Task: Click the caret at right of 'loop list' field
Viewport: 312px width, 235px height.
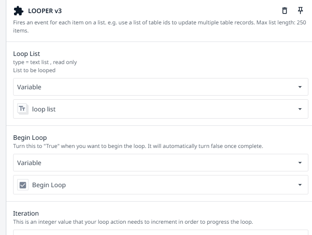Action: point(300,109)
